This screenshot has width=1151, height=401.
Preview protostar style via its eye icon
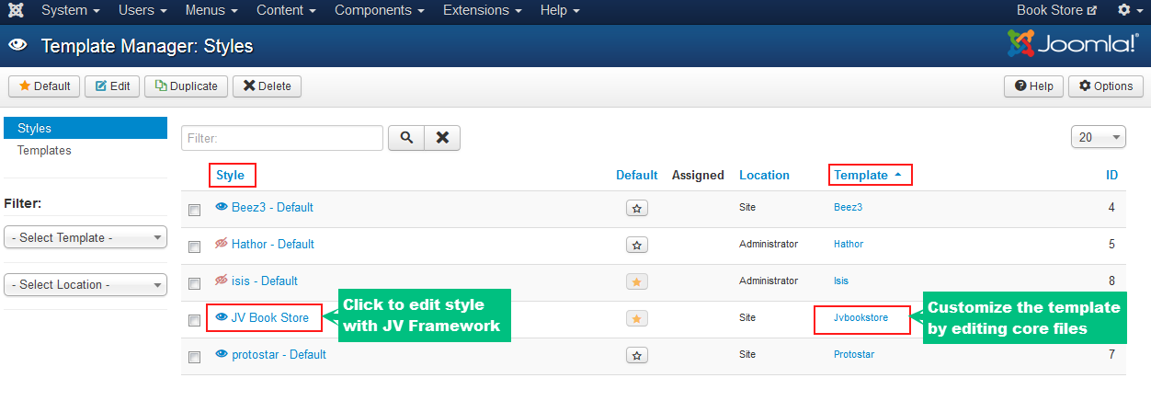click(x=221, y=354)
